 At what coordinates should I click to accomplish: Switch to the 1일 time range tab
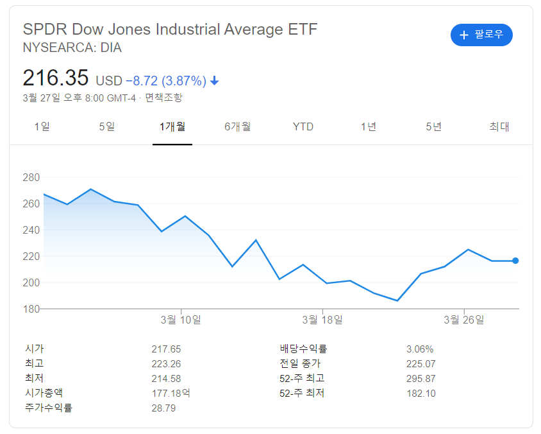click(43, 126)
